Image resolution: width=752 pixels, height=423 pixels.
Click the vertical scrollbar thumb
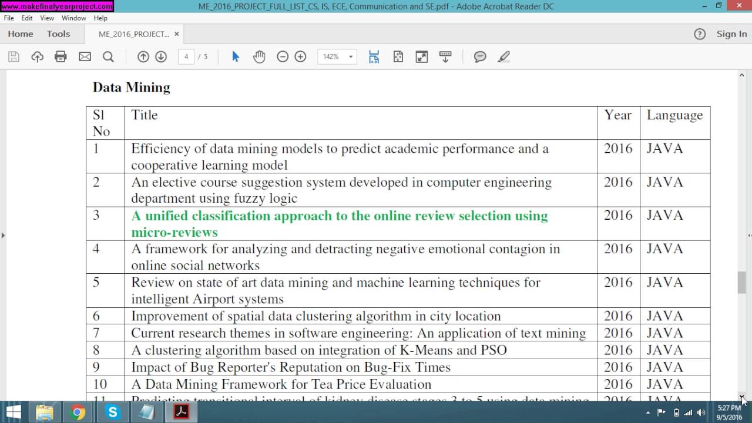pyautogui.click(x=741, y=283)
